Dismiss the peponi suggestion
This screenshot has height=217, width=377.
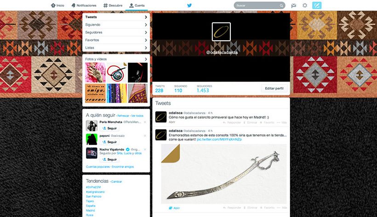pos(145,136)
